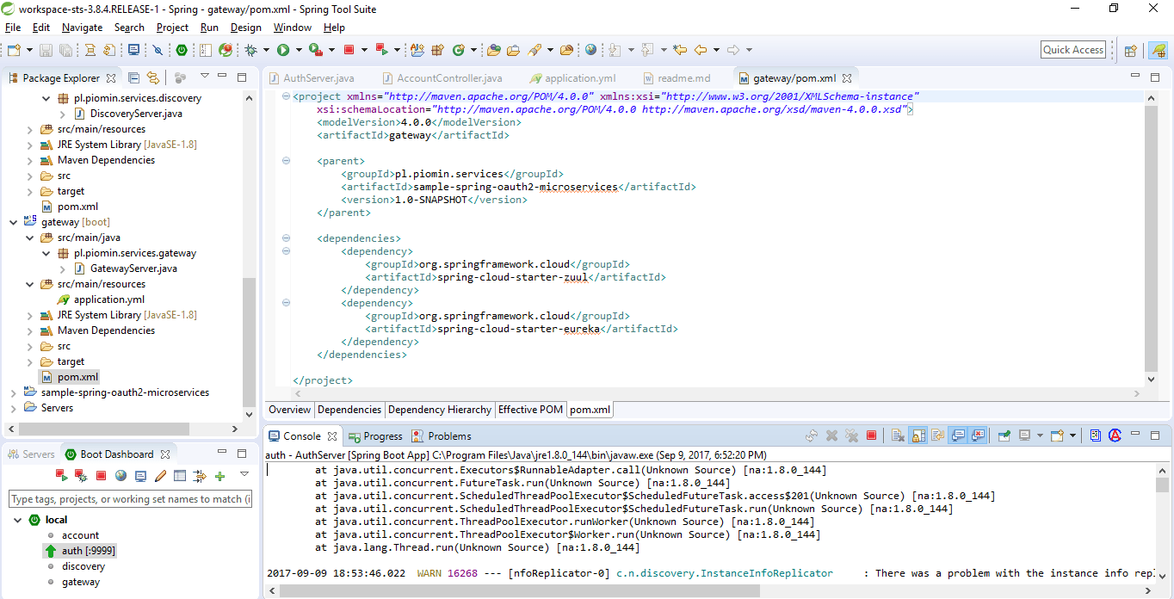Viewport: 1174px width, 599px height.
Task: Toggle show console on standard output change
Action: click(957, 435)
